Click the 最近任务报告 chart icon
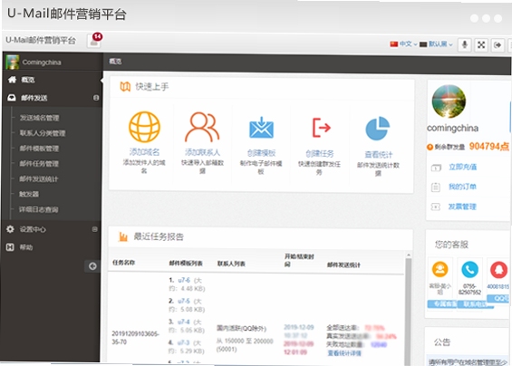The height and width of the screenshot is (366, 512). [123, 236]
